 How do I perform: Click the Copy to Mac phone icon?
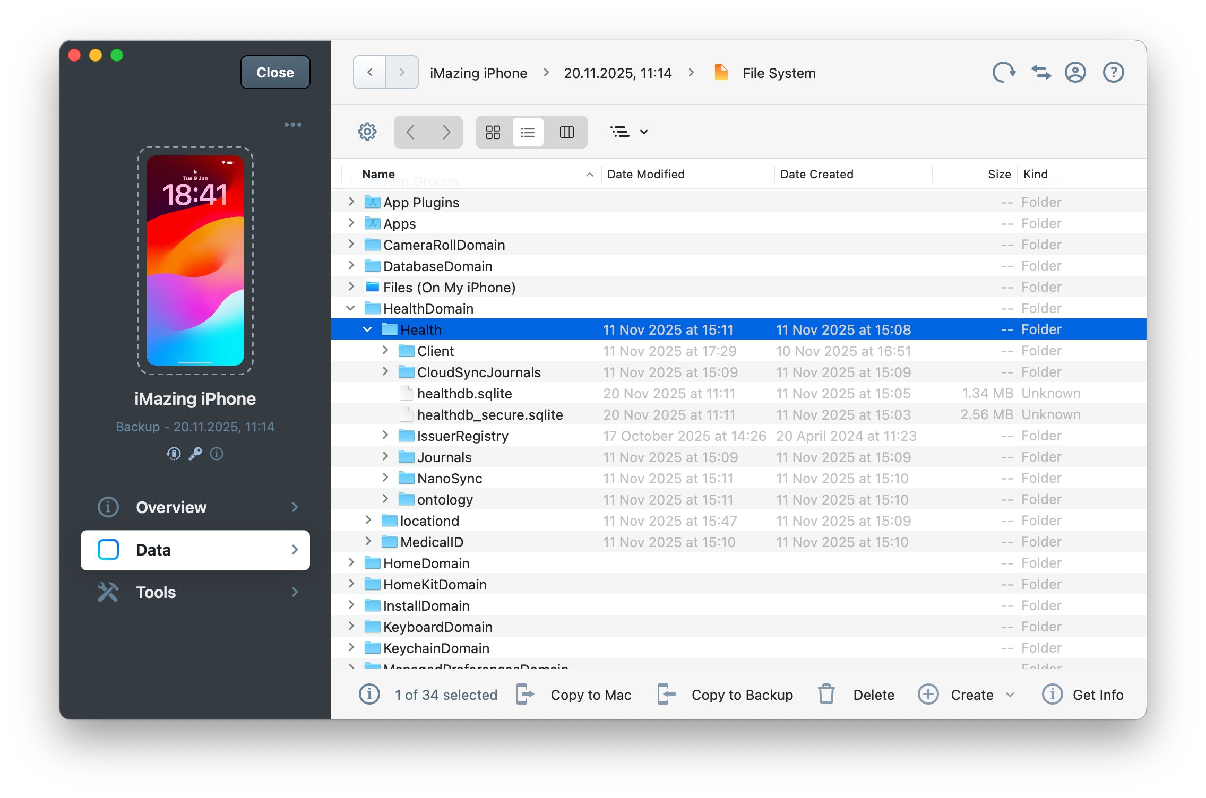(x=525, y=694)
